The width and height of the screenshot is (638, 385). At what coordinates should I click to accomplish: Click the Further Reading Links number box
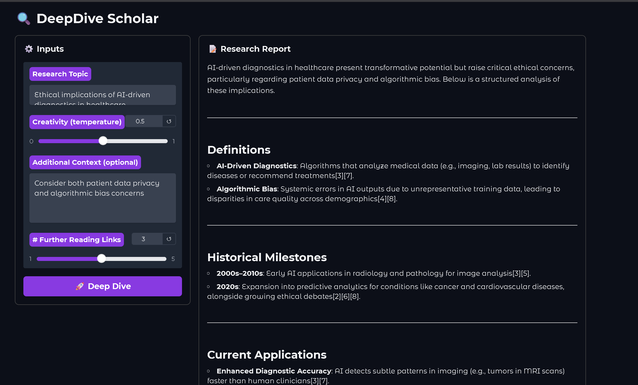147,239
